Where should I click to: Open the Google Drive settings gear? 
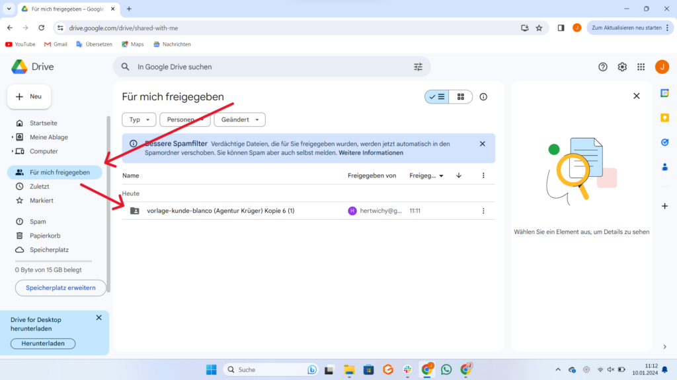tap(622, 67)
